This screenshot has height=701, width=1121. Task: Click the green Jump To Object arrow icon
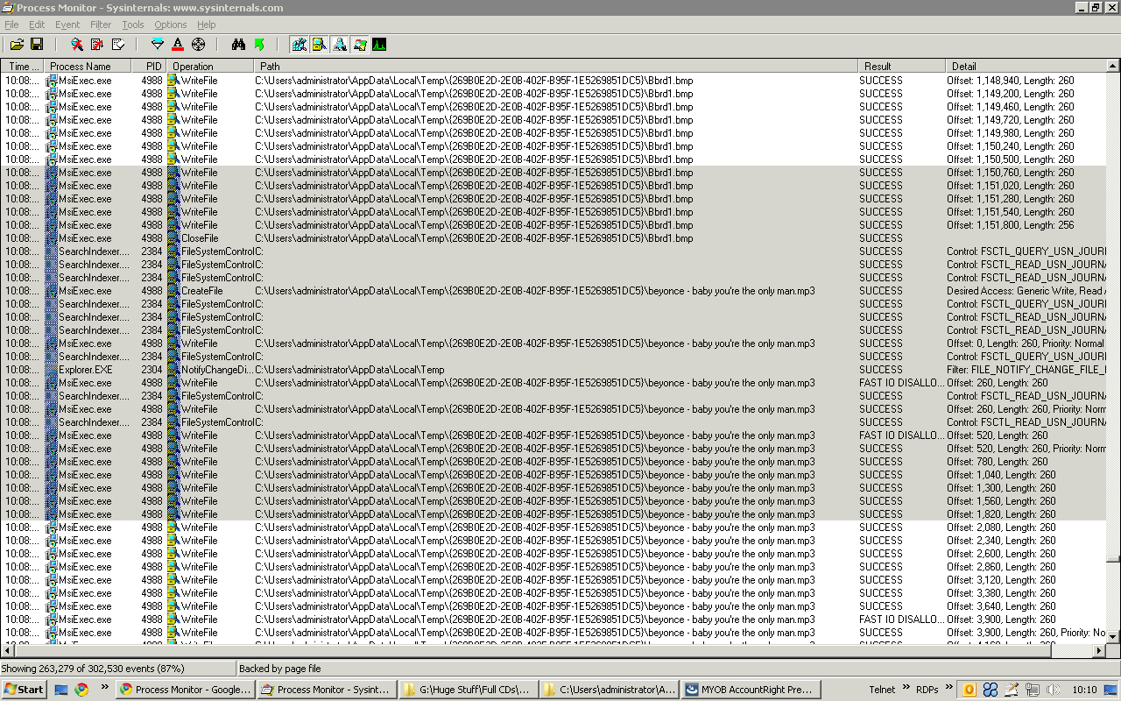(259, 44)
